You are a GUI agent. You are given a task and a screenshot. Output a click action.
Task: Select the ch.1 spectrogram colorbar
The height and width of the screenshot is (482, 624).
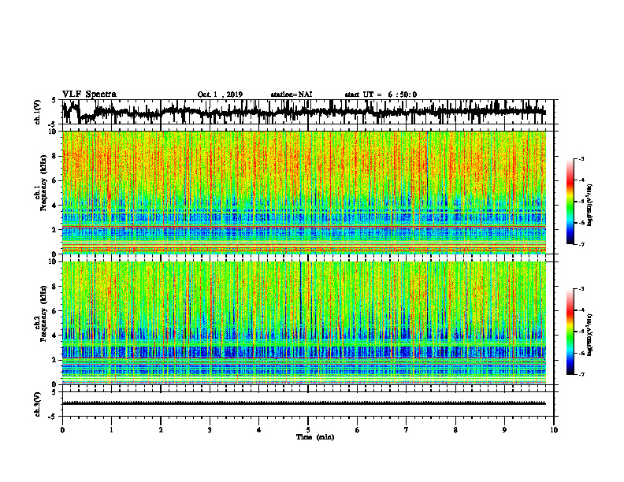570,202
